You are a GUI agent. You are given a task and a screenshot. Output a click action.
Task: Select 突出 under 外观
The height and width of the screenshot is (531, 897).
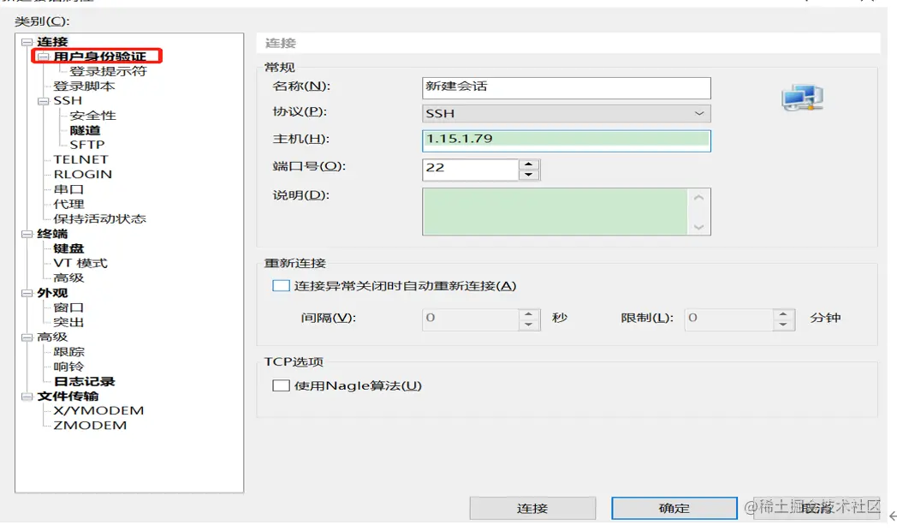(x=68, y=323)
